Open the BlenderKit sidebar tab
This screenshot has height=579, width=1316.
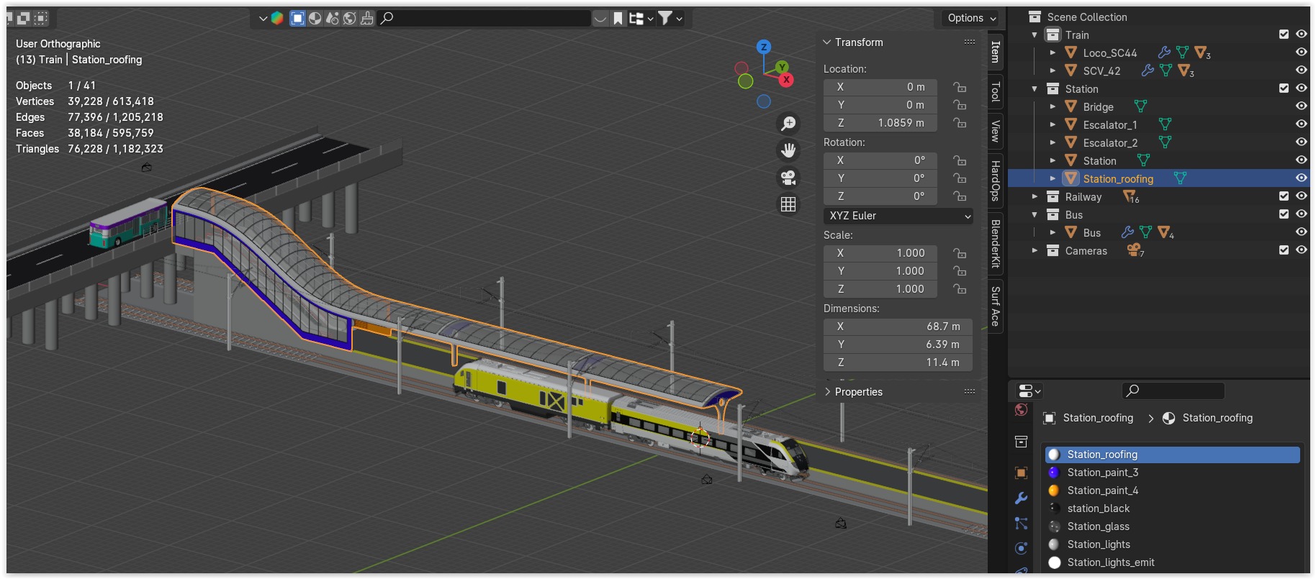click(x=996, y=243)
